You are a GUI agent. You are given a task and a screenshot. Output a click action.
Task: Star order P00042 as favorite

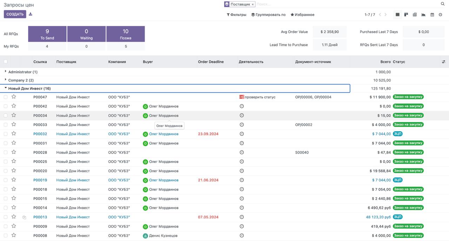pos(14,106)
